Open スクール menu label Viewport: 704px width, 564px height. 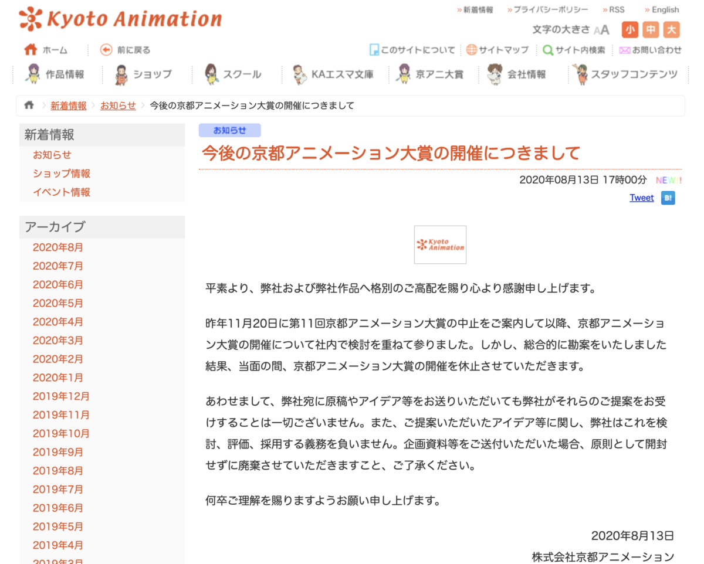point(242,74)
